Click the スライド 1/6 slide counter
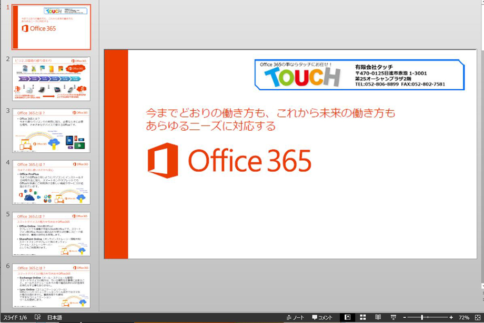Viewport: 484px width, 323px height. (15, 318)
